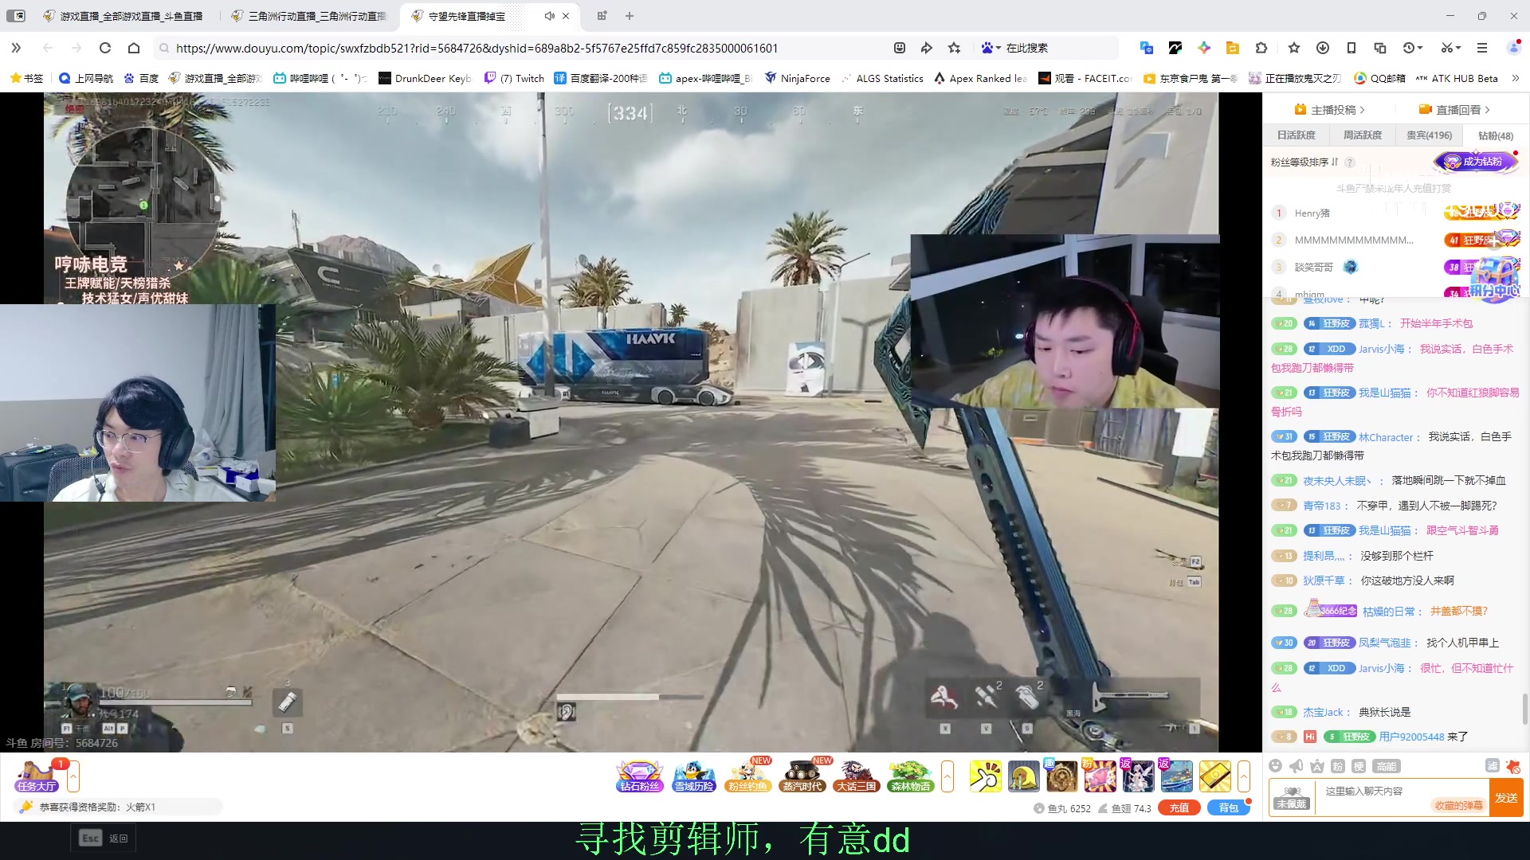Toggle the 高能 chat option
The image size is (1530, 860).
pos(1387,766)
